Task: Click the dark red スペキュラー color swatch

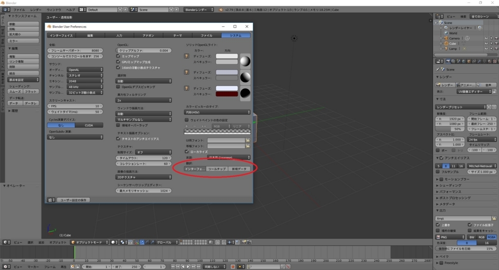Action: point(227,94)
